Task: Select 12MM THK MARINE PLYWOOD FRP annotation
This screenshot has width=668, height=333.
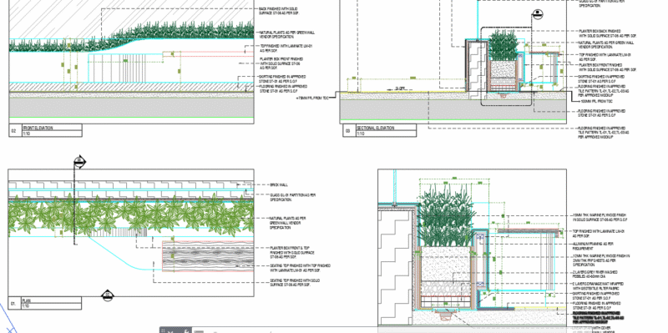Action: pos(600,260)
